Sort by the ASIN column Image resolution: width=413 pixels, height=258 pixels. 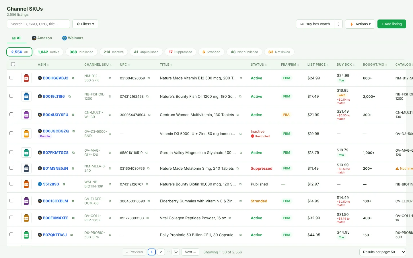click(43, 65)
